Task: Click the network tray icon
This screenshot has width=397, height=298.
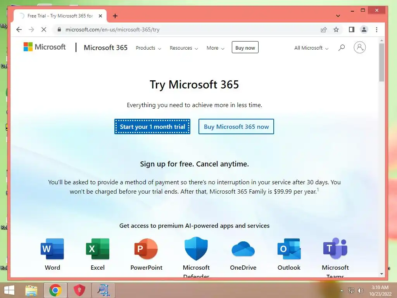Action: click(351, 291)
